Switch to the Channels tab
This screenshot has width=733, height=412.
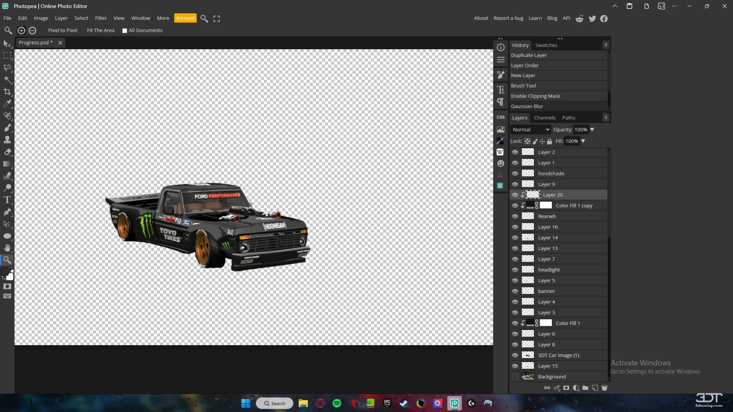pyautogui.click(x=544, y=118)
